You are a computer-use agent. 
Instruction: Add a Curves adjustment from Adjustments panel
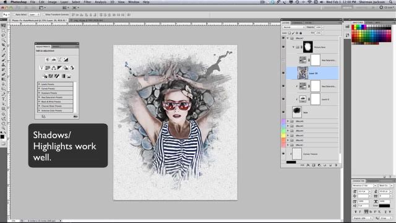coord(60,59)
